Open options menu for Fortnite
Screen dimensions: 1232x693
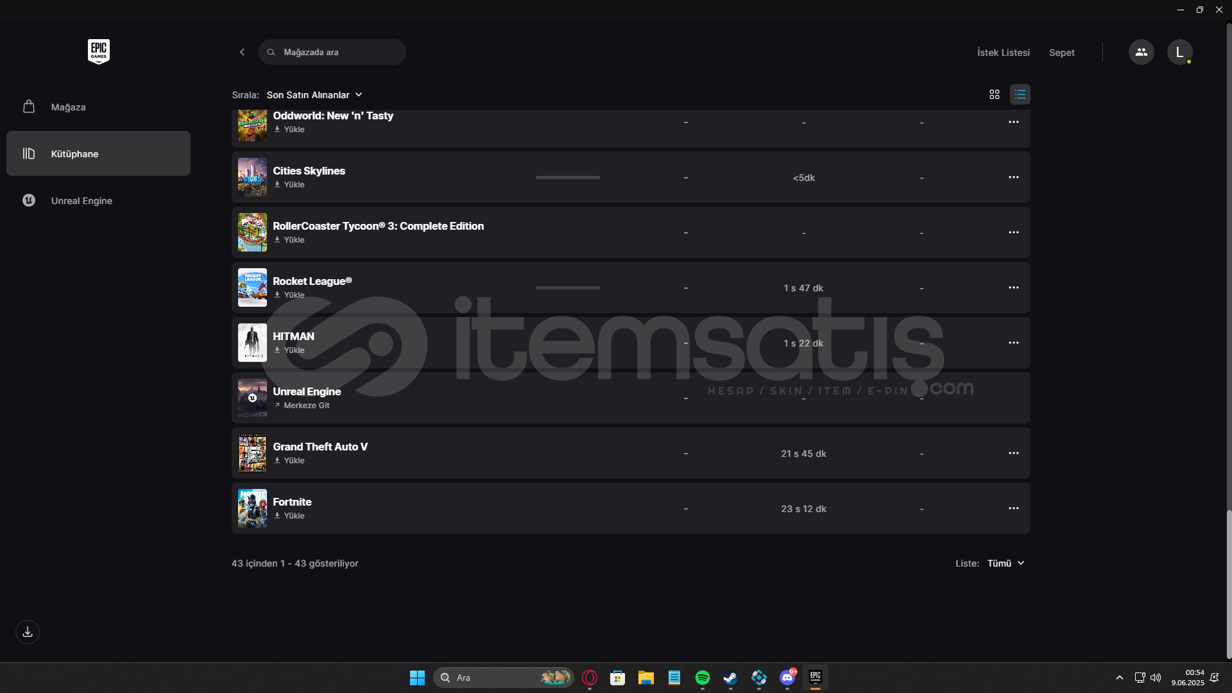pos(1014,508)
